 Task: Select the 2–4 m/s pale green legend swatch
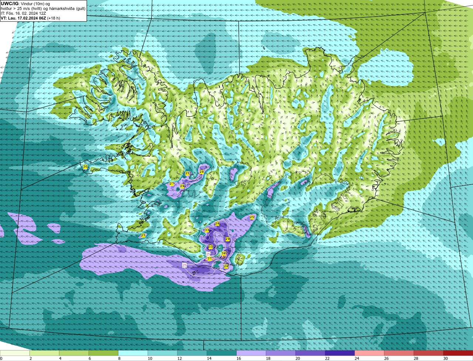[x=44, y=353]
